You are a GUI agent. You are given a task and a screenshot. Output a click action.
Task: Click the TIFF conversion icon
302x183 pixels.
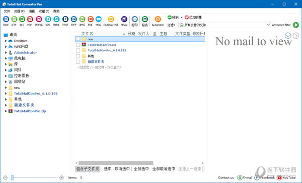73,19
